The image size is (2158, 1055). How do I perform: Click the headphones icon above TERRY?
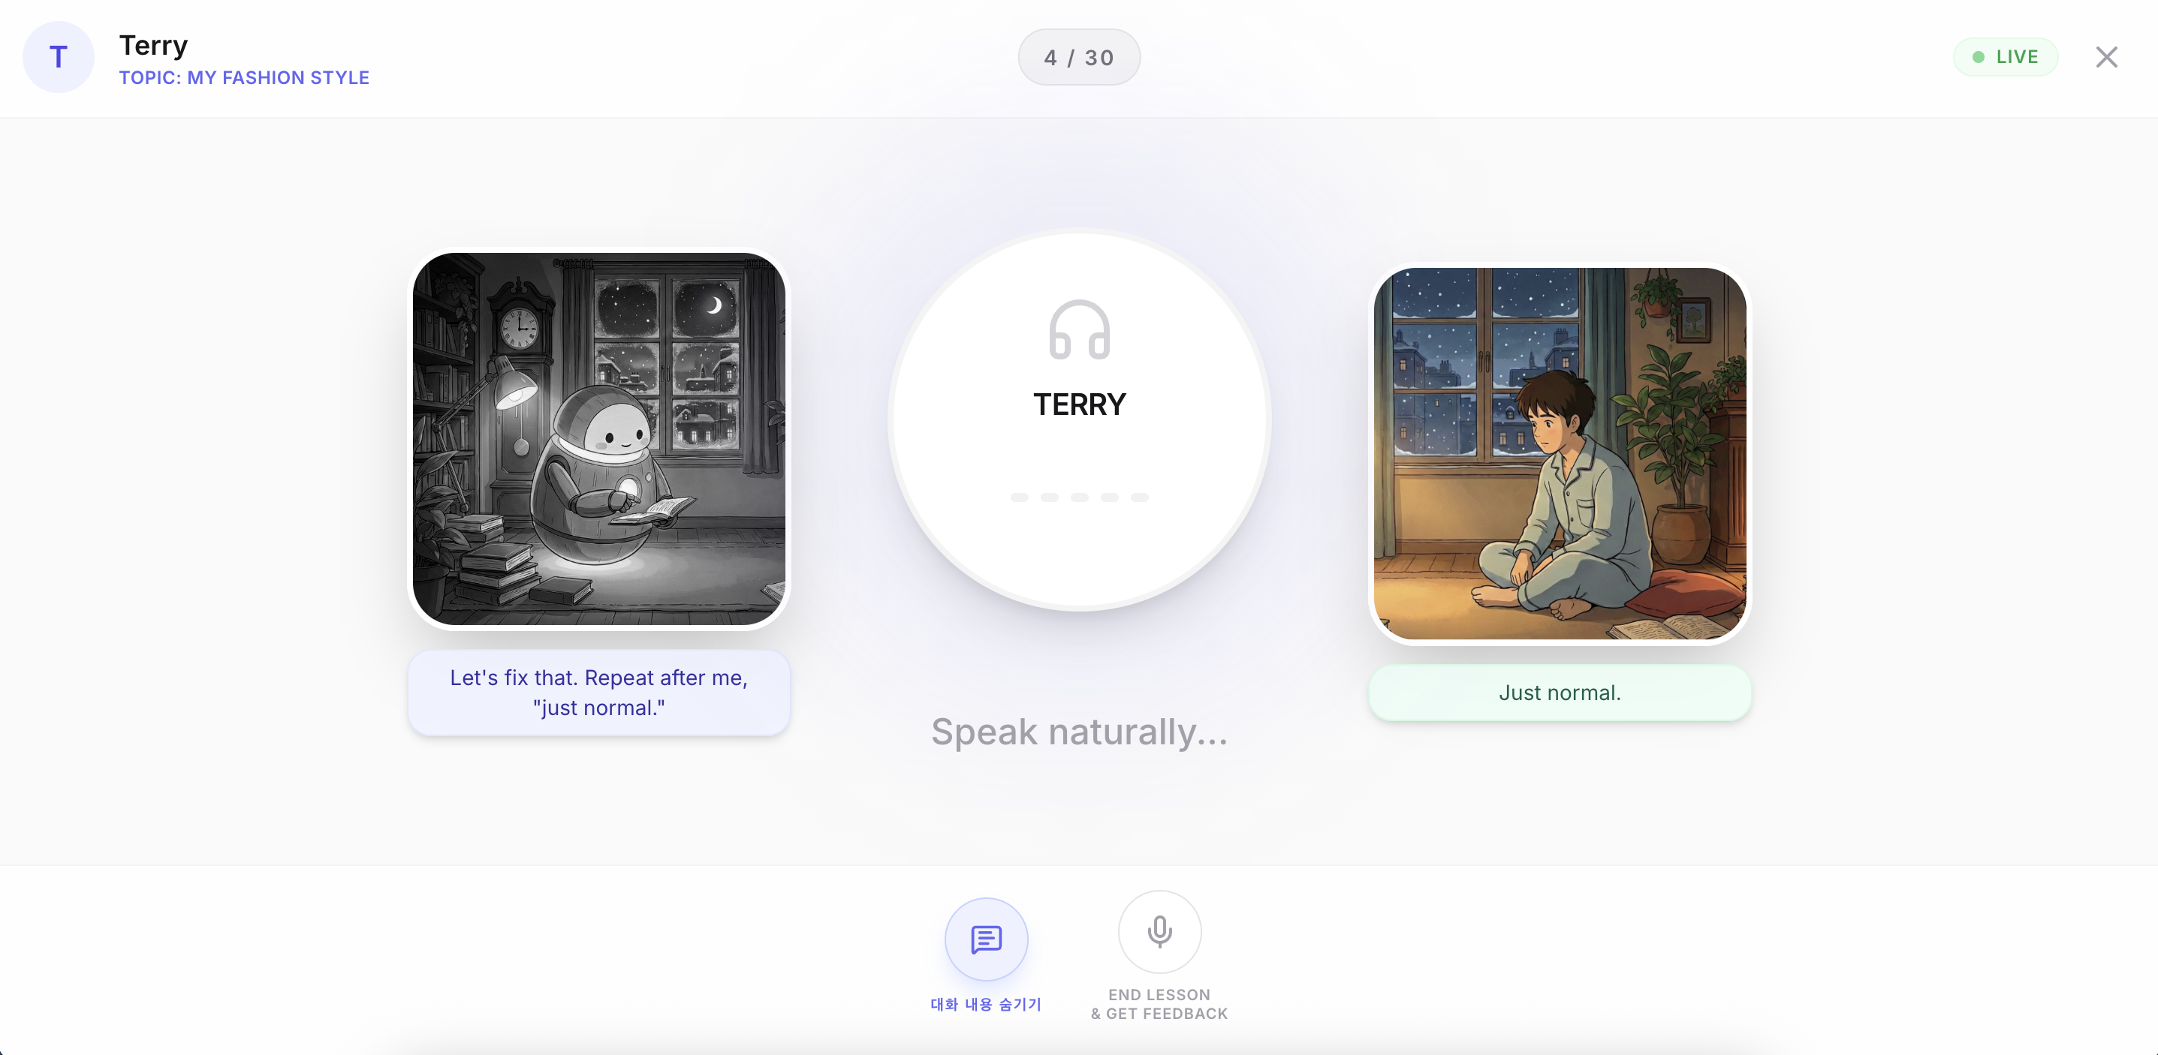[x=1079, y=330]
